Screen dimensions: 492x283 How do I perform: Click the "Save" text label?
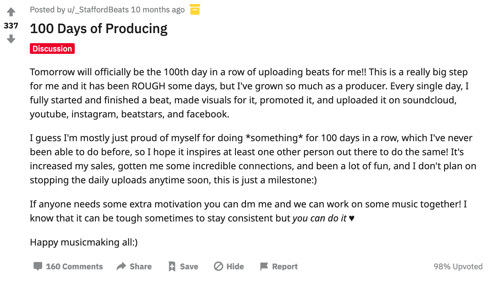coord(189,267)
